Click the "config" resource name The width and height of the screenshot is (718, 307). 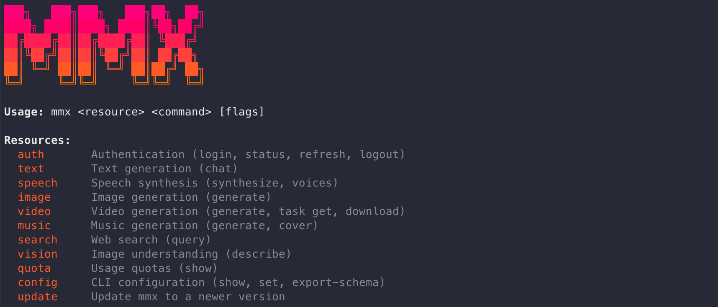pyautogui.click(x=37, y=283)
